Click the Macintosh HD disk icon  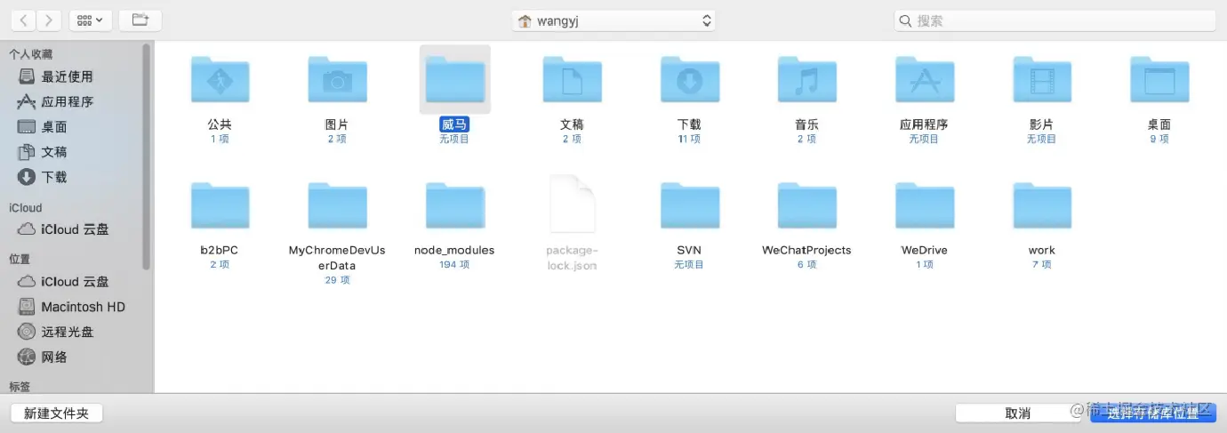[x=27, y=306]
